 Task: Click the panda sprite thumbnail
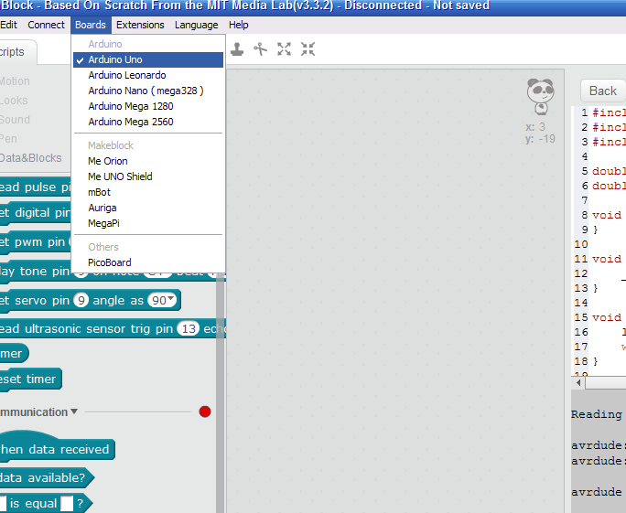(x=540, y=96)
